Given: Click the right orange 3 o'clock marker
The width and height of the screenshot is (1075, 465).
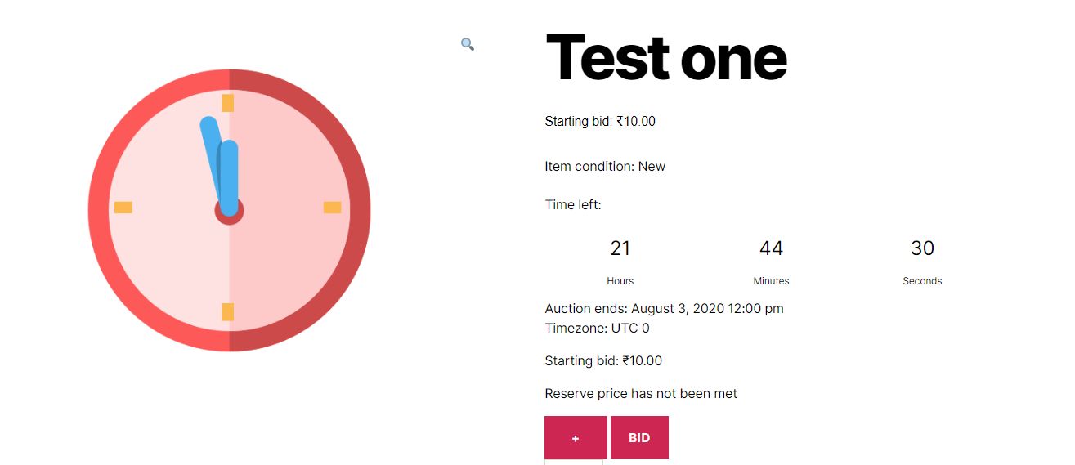Looking at the screenshot, I should pyautogui.click(x=332, y=207).
